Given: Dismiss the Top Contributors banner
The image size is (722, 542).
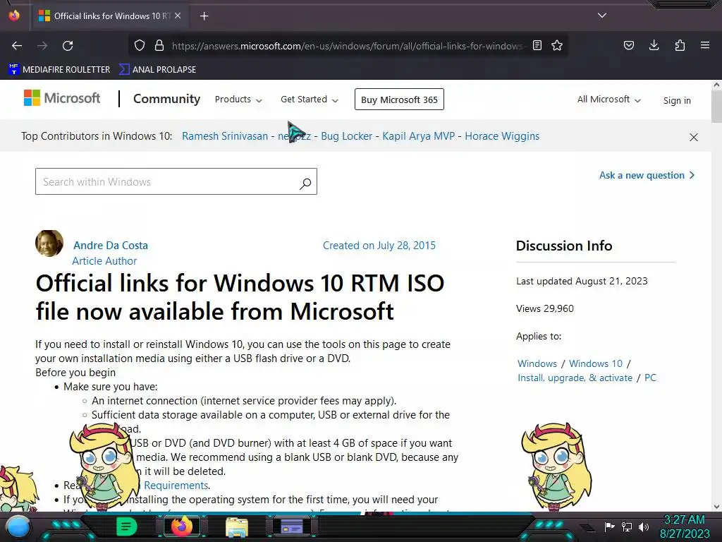Looking at the screenshot, I should (694, 138).
